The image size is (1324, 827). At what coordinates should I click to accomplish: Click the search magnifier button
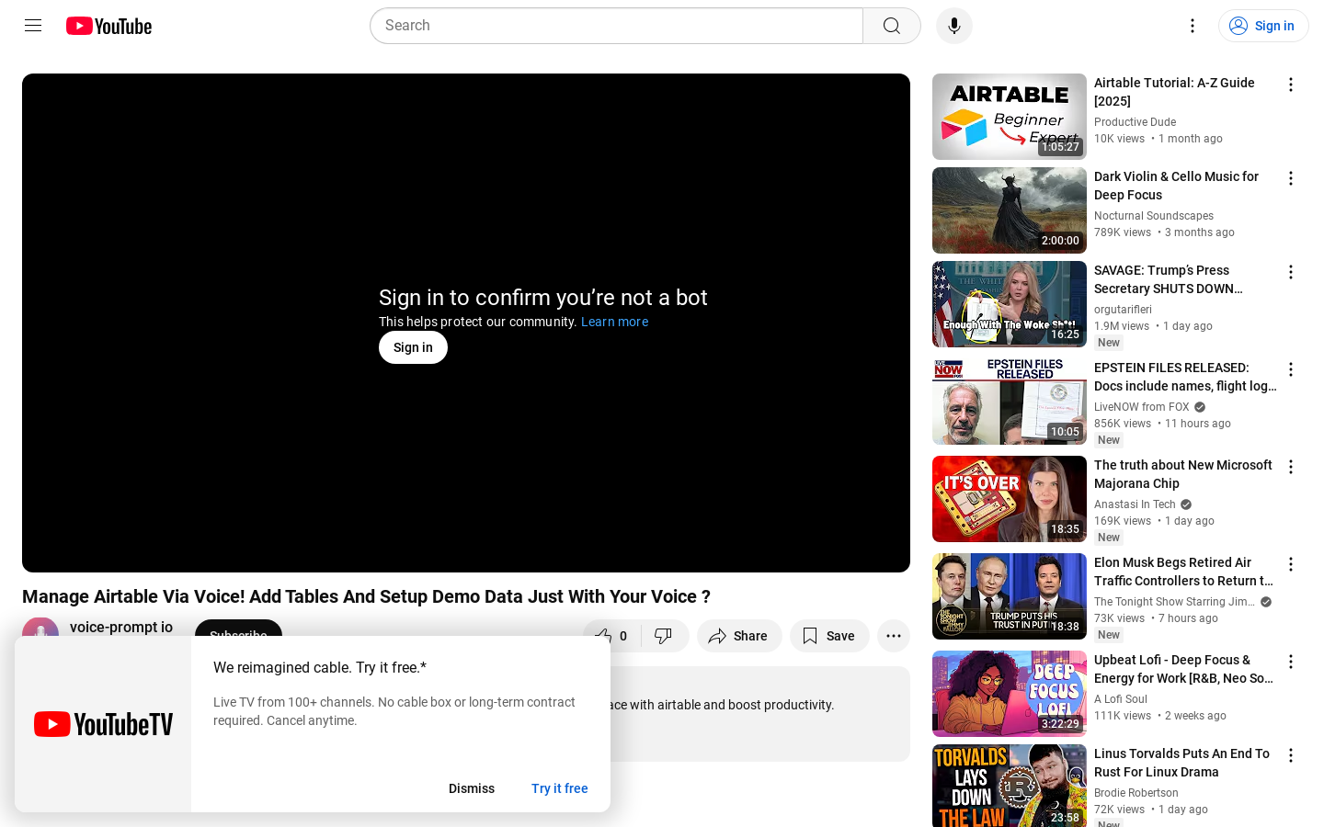coord(892,26)
